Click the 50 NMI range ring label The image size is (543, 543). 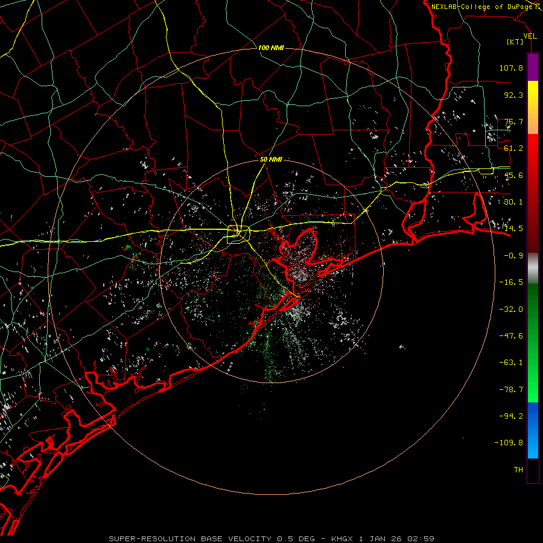tap(271, 160)
